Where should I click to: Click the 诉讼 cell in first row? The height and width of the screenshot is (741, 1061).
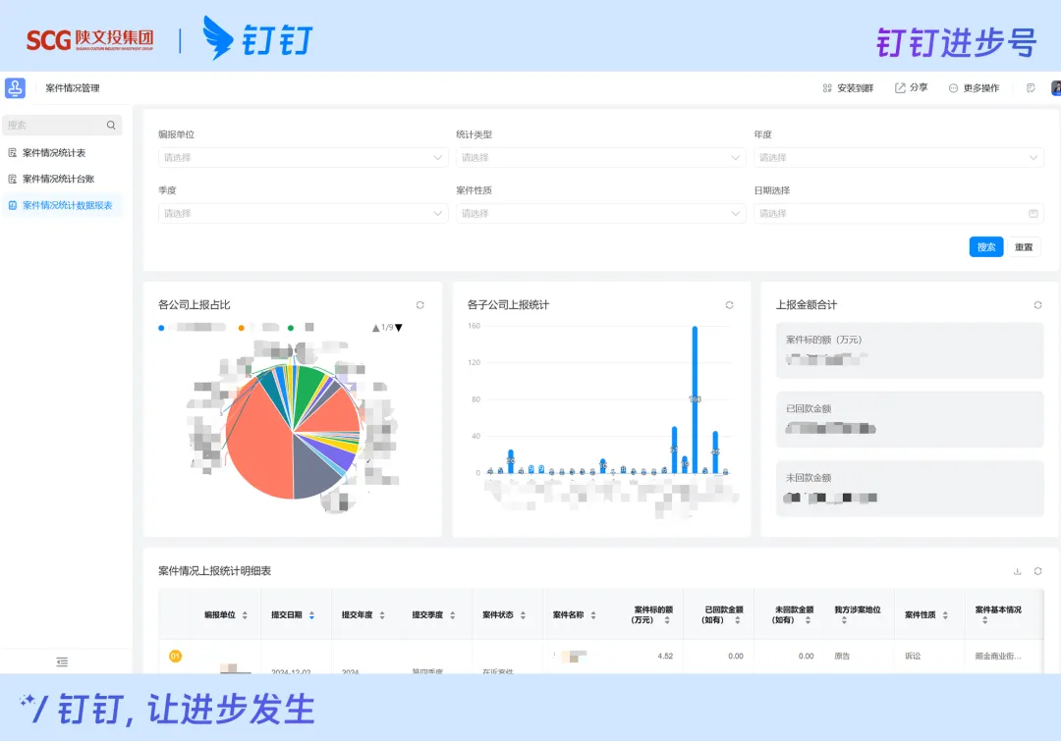913,657
